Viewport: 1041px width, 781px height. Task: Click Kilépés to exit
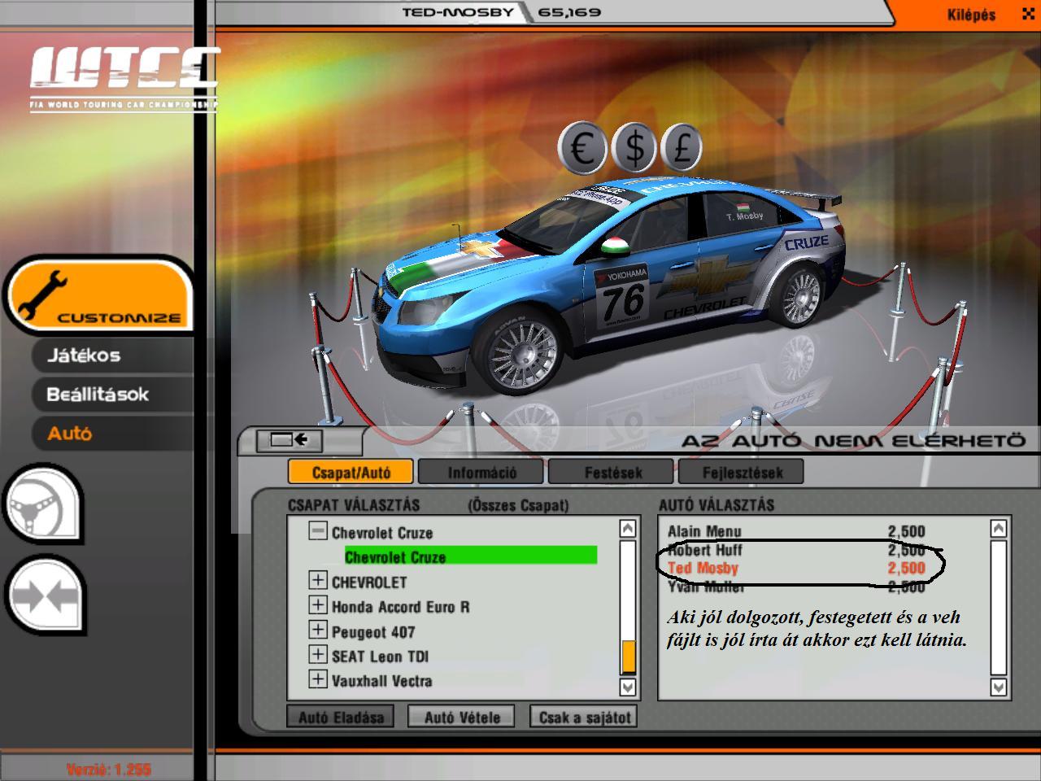click(x=971, y=15)
